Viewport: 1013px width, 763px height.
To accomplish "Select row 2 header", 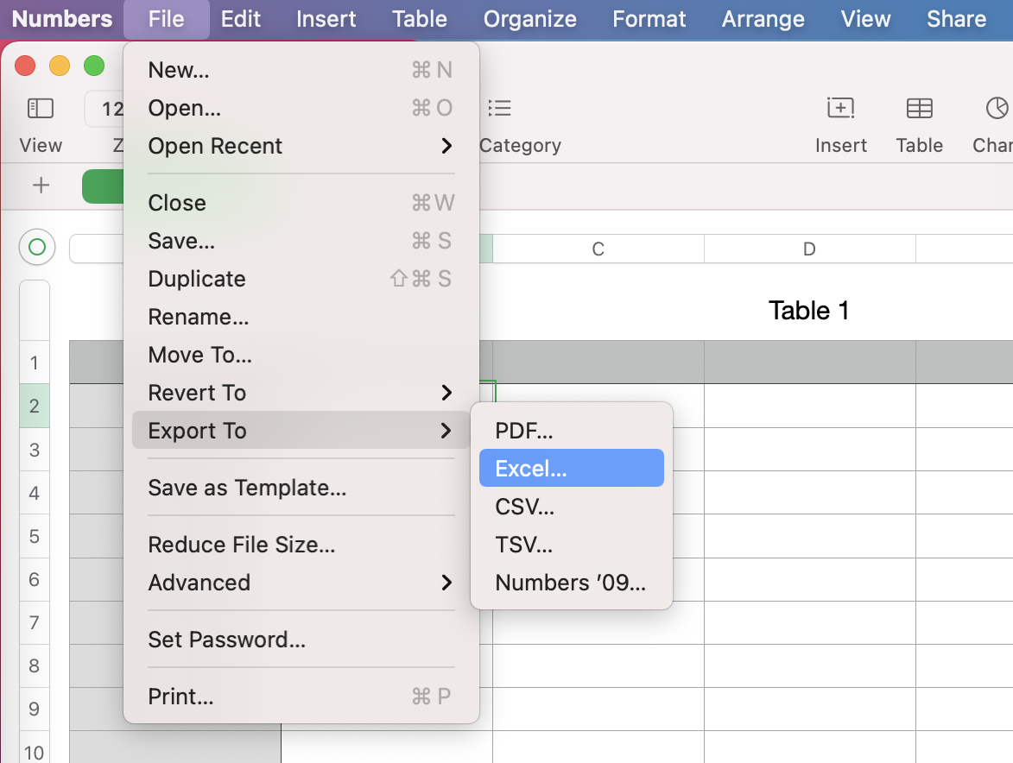I will tap(35, 406).
